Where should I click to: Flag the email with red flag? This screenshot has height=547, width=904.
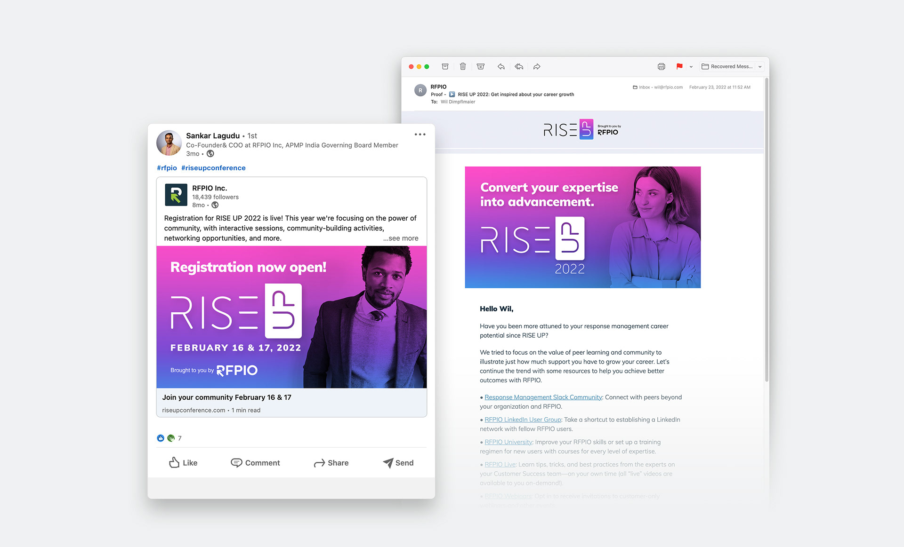[x=679, y=66]
